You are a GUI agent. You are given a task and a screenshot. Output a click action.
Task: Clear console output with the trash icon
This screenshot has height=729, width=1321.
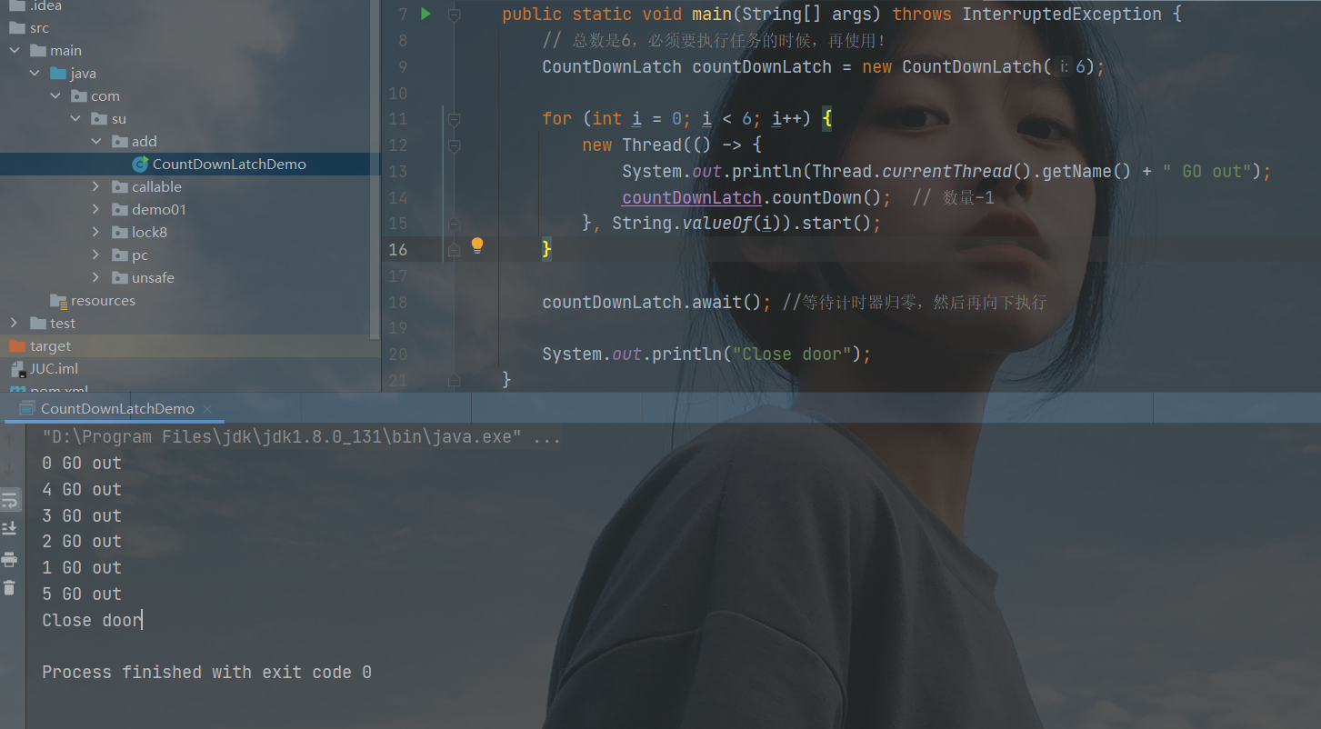click(9, 588)
